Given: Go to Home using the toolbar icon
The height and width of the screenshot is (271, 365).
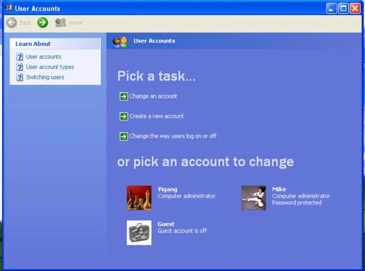Looking at the screenshot, I should [60, 23].
